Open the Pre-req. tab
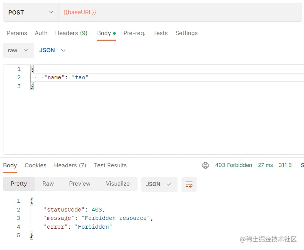Viewport: 304px width, 250px height. click(x=134, y=33)
